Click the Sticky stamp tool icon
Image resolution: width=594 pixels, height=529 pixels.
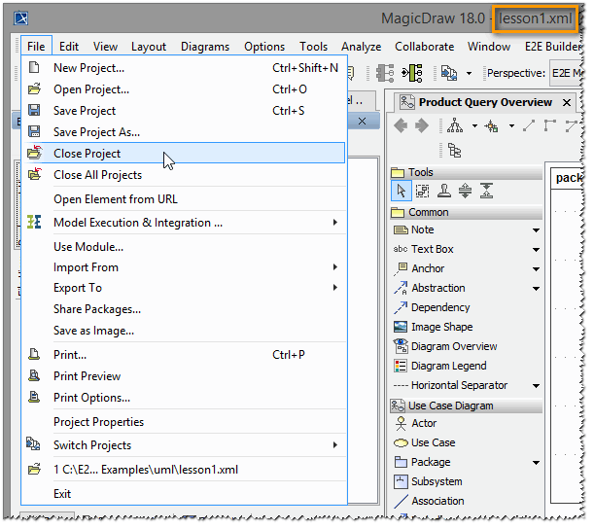(x=443, y=192)
